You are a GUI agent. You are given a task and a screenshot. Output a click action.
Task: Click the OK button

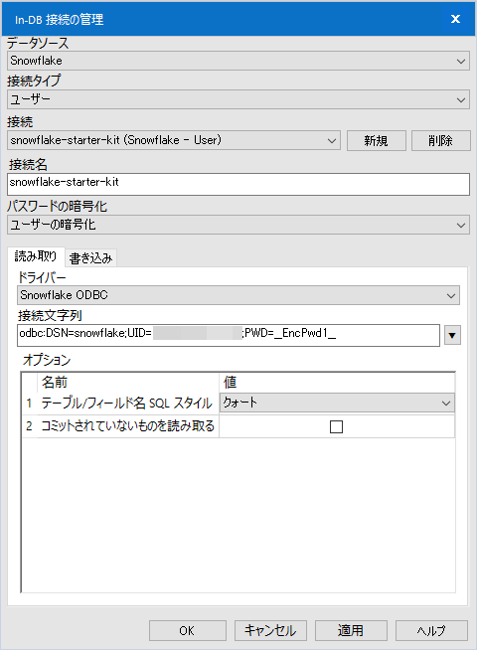point(187,630)
